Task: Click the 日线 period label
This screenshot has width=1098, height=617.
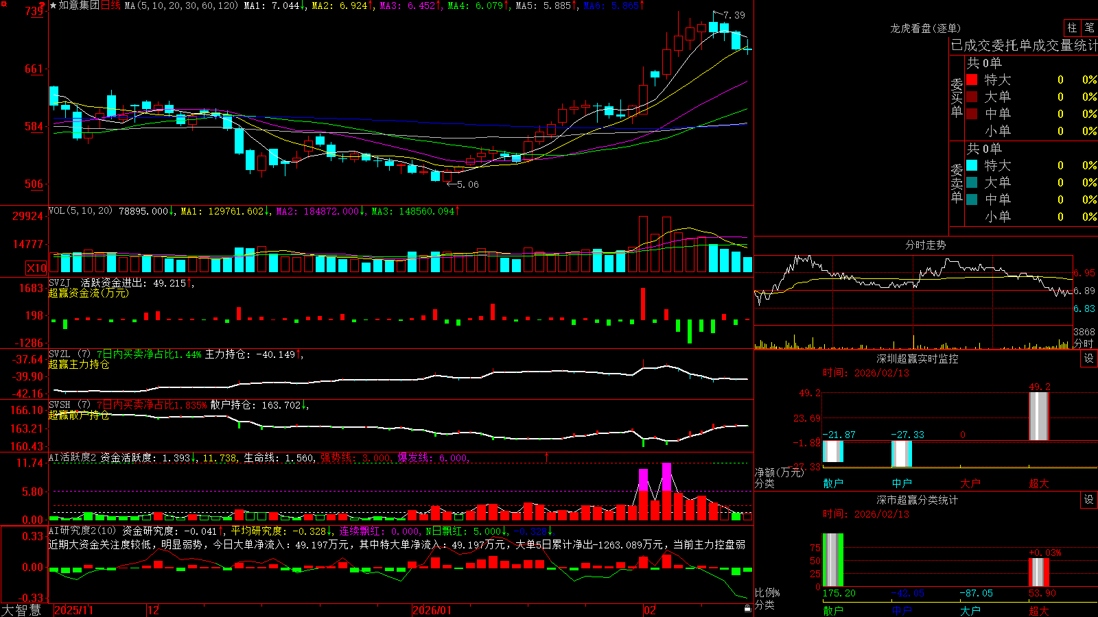Action: [110, 5]
